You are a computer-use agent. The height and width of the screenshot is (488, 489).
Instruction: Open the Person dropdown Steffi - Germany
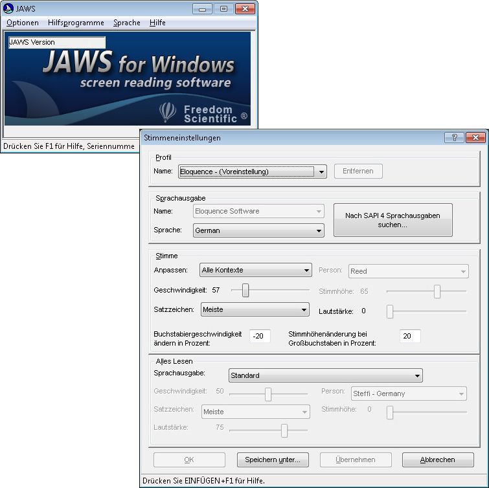pos(409,394)
